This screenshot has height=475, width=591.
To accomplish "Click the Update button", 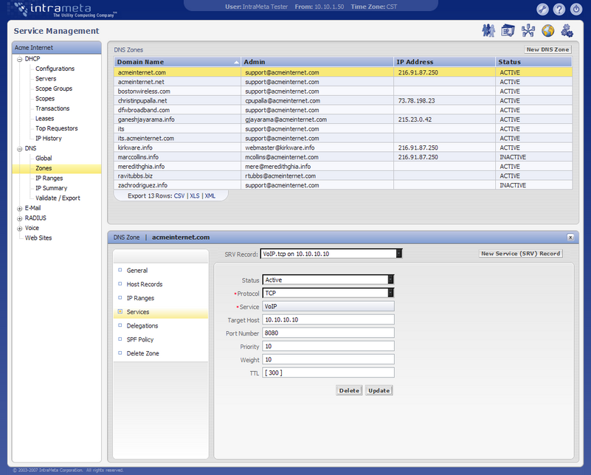I will point(379,391).
